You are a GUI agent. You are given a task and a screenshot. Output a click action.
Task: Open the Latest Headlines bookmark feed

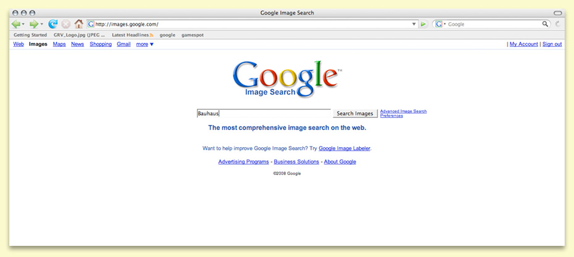[131, 35]
